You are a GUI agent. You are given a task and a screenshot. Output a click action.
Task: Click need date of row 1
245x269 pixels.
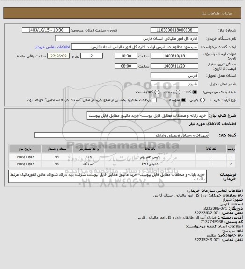[25, 157]
